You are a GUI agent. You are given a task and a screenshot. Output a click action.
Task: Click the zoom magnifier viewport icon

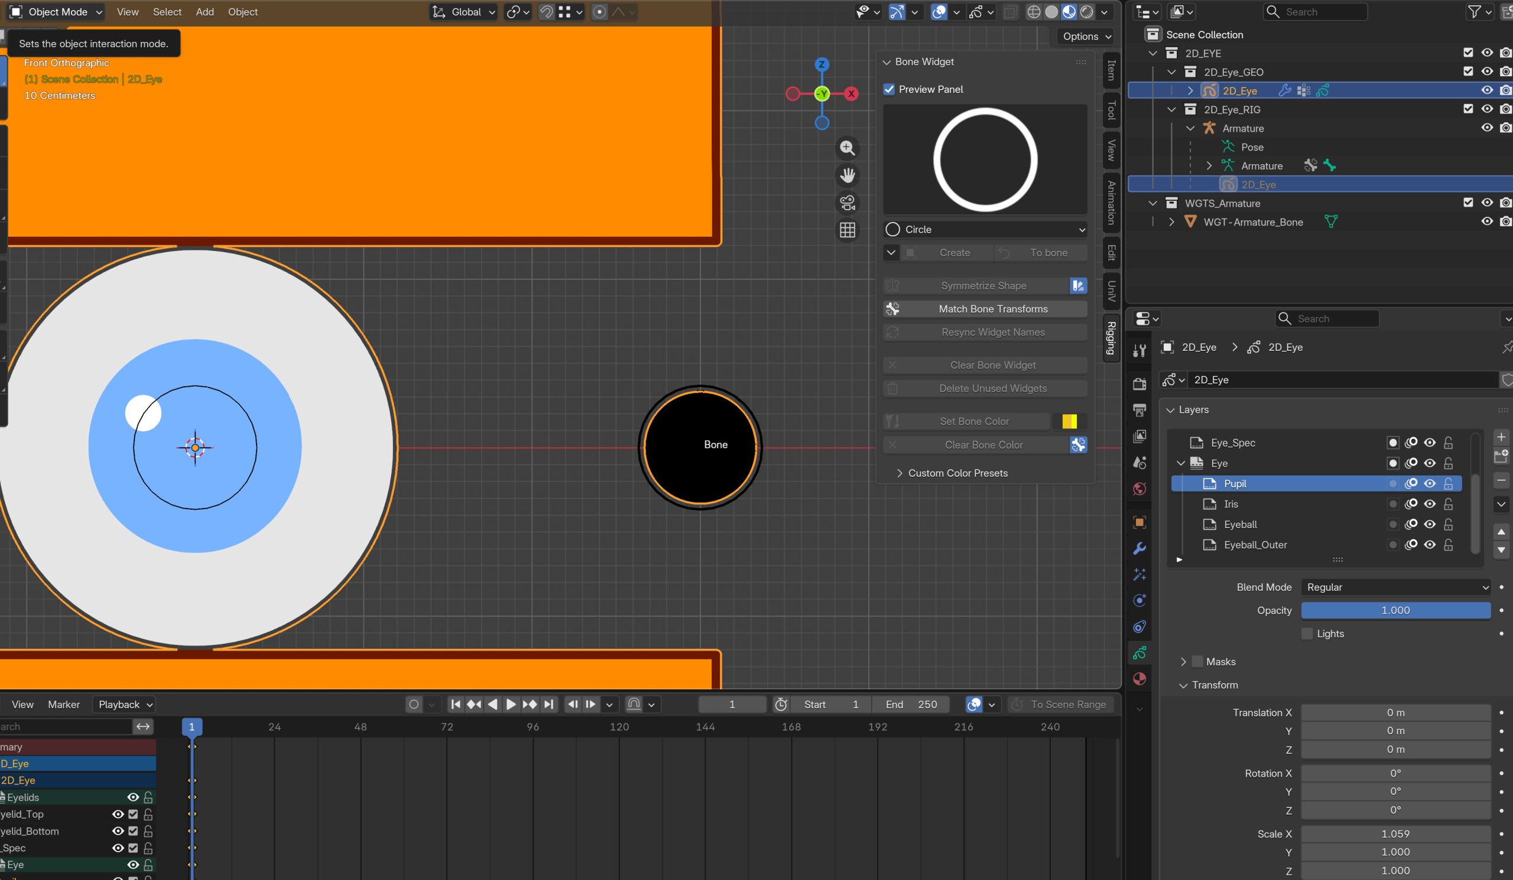847,148
